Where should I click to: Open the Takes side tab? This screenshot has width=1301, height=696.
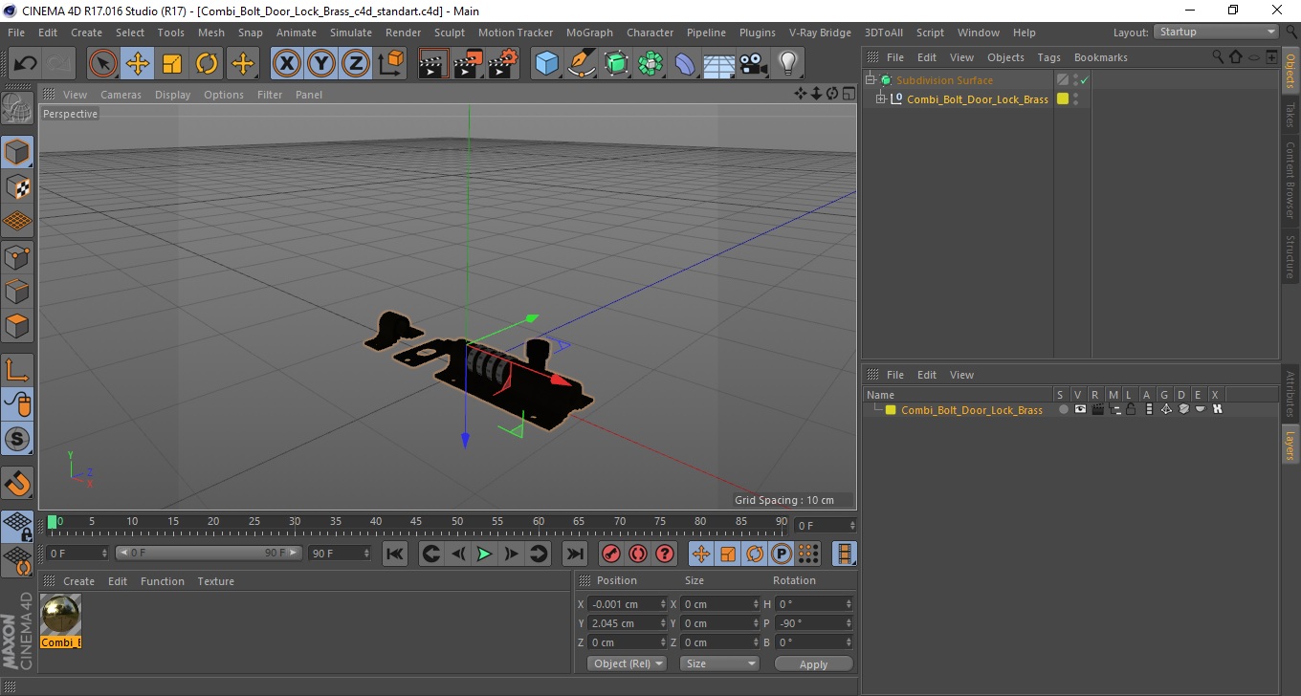coord(1290,115)
